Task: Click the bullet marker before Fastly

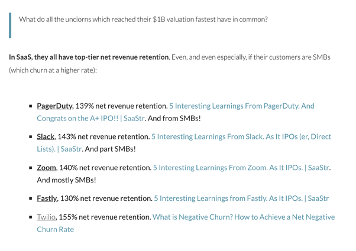Action: tap(30, 199)
